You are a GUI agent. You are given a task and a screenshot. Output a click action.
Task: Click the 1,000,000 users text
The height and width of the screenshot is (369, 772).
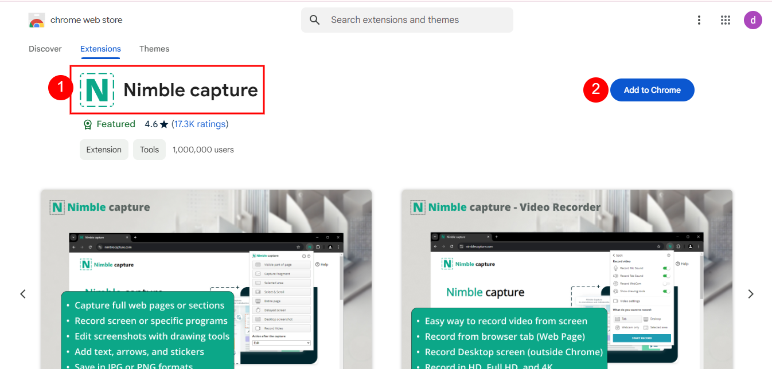click(x=203, y=150)
